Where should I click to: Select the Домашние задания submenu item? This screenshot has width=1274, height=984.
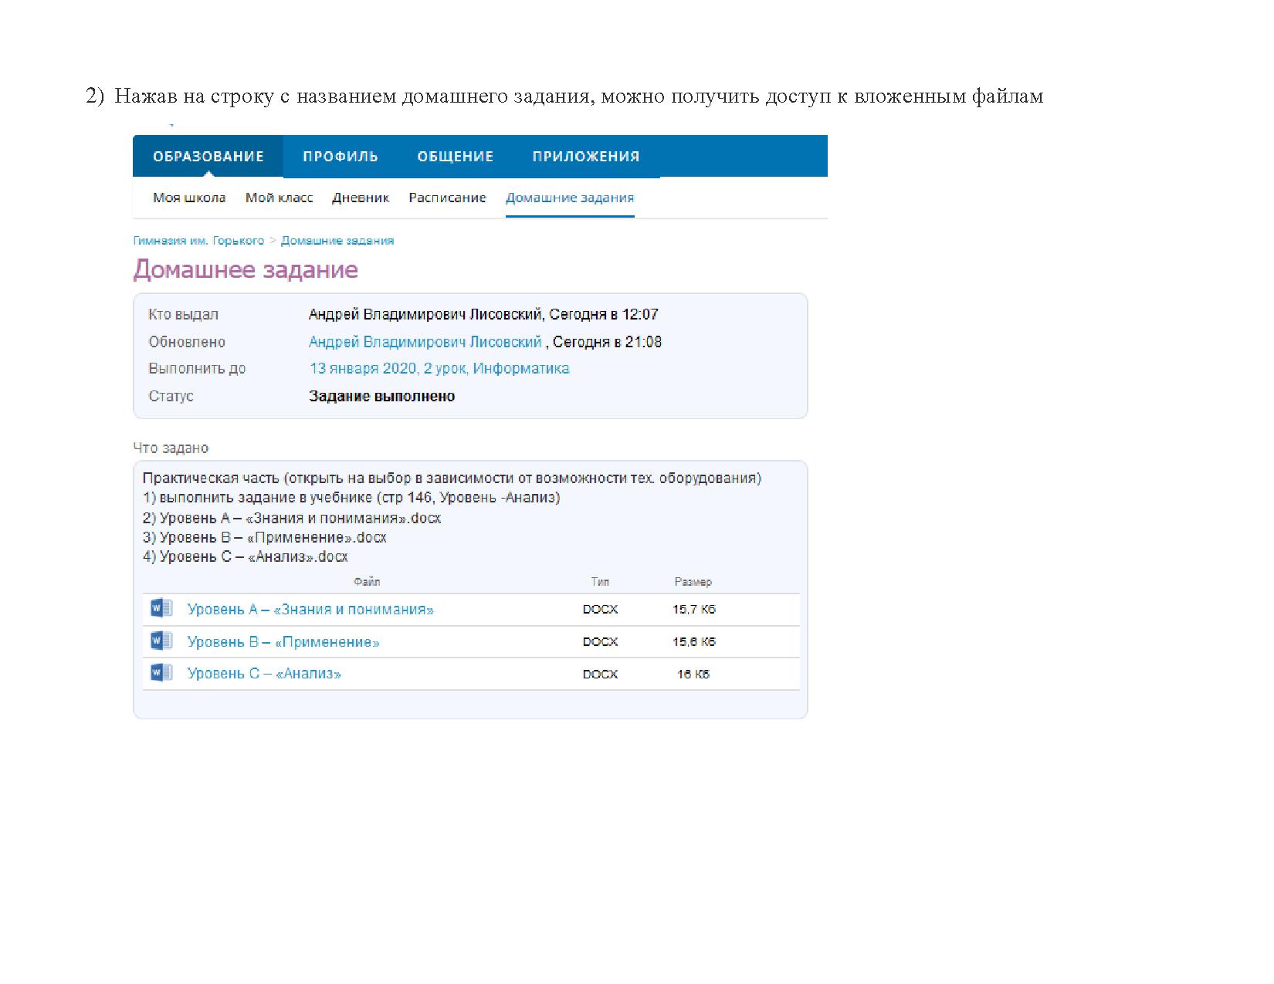pyautogui.click(x=570, y=198)
